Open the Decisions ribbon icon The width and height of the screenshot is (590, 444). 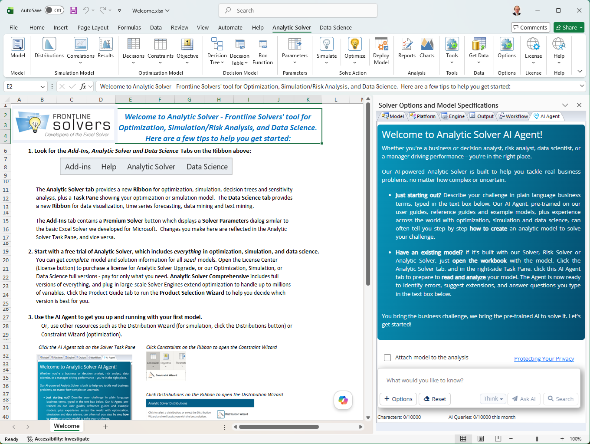pyautogui.click(x=134, y=51)
